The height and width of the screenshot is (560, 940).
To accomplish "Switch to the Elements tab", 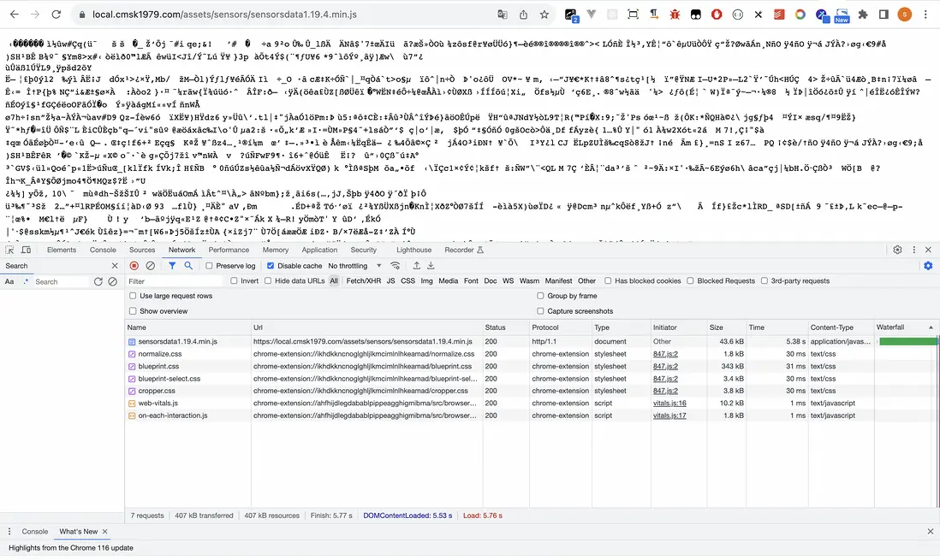I will tap(62, 250).
